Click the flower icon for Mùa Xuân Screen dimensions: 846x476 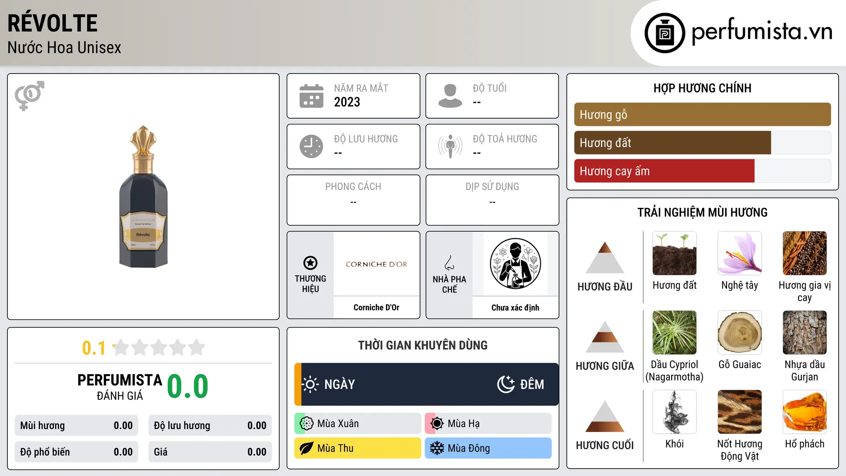pos(307,424)
